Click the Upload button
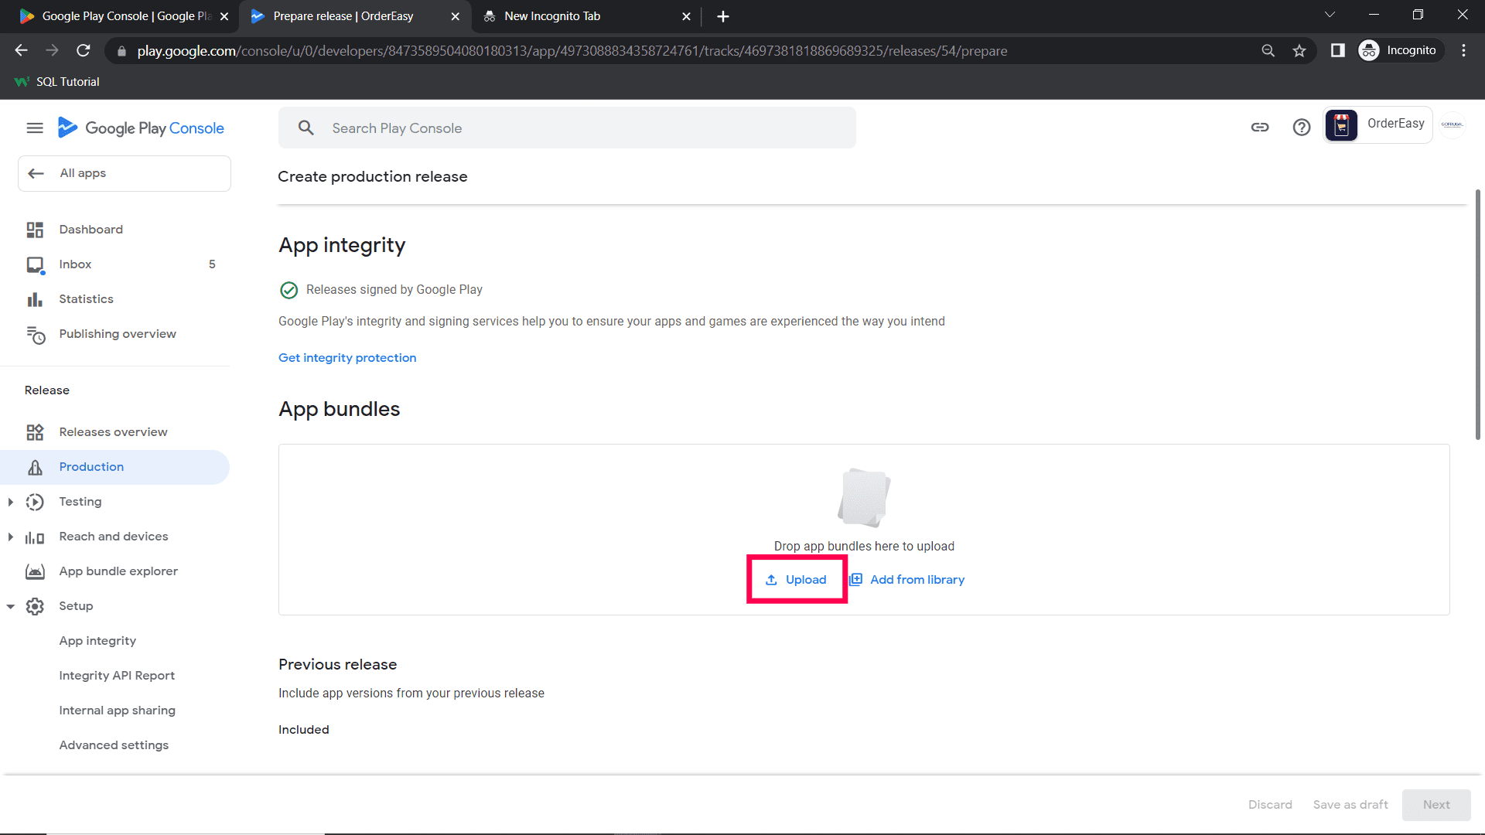This screenshot has width=1485, height=835. pos(797,580)
